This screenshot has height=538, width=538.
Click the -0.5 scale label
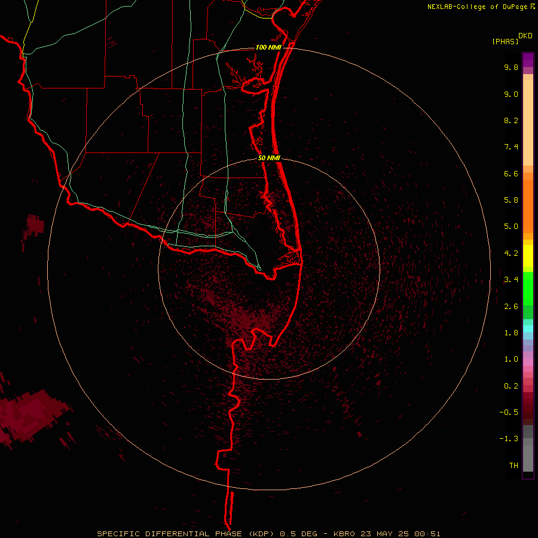tap(509, 412)
